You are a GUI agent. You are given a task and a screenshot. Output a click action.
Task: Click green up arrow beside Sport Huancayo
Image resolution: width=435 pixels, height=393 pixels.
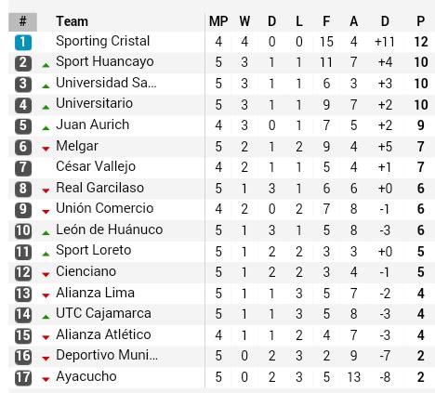coord(46,65)
